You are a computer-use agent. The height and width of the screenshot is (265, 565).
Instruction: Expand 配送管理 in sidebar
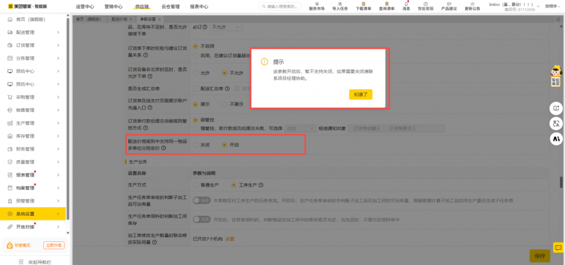[x=34, y=32]
